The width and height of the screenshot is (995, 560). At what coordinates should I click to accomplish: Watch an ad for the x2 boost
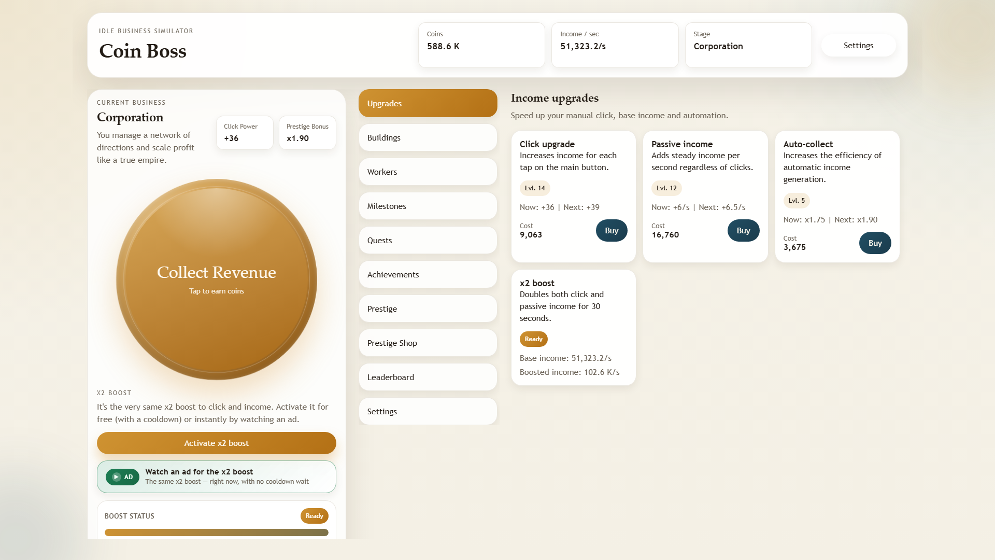coord(217,477)
